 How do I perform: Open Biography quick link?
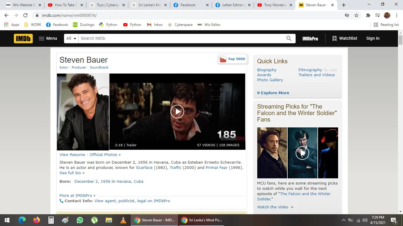pyautogui.click(x=267, y=70)
